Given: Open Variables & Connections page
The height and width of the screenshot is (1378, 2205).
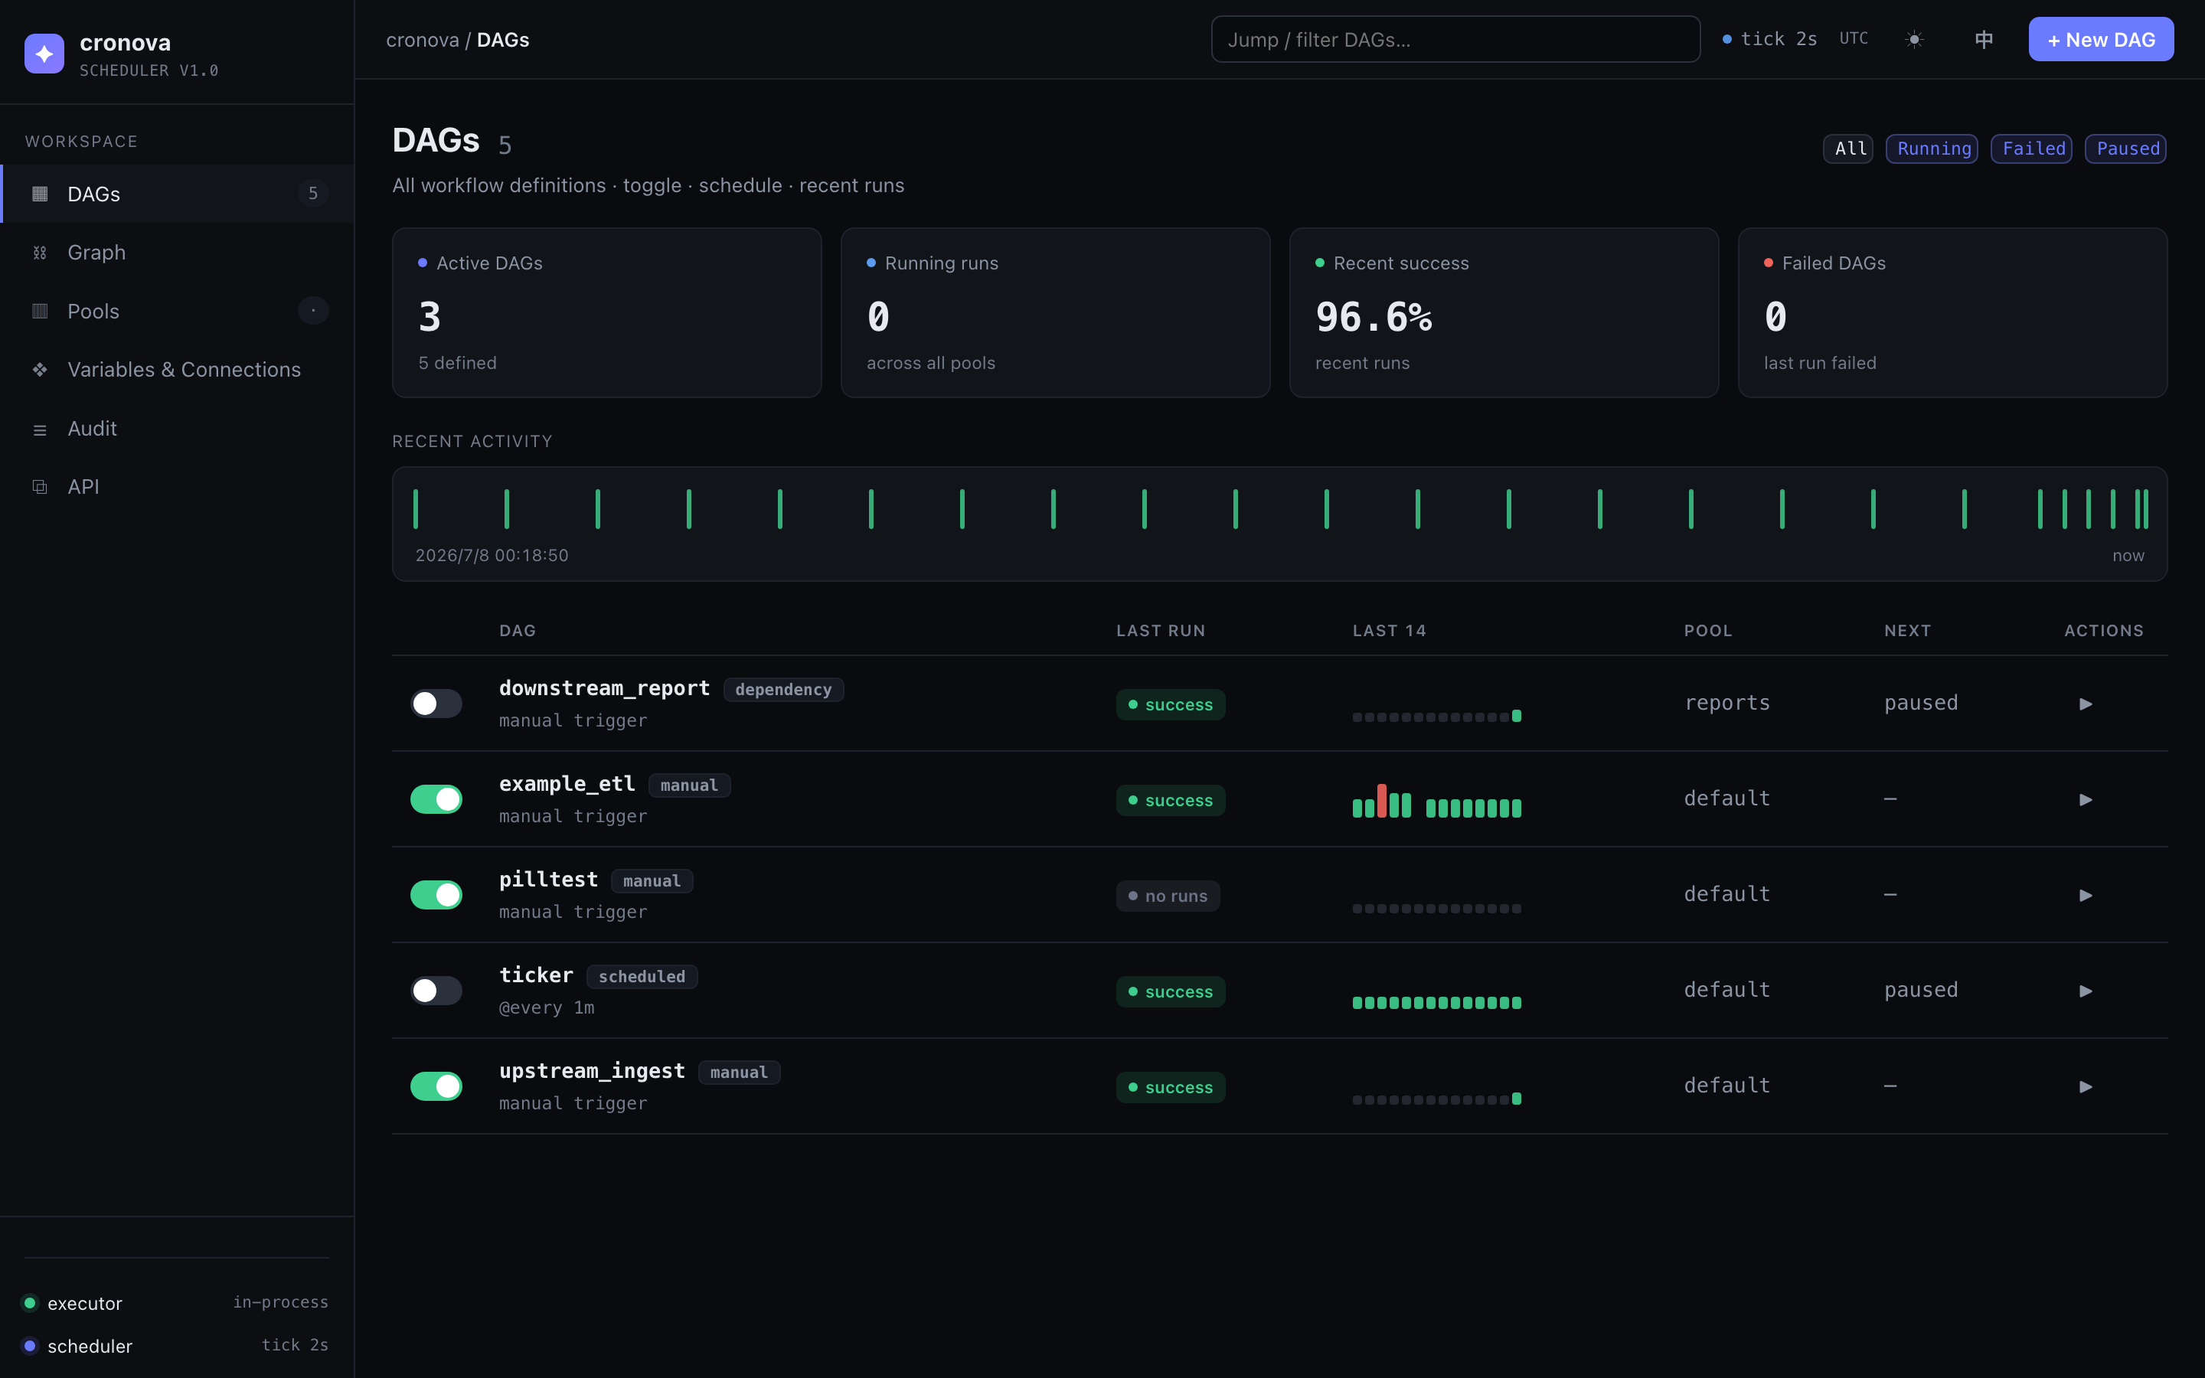Looking at the screenshot, I should [177, 369].
